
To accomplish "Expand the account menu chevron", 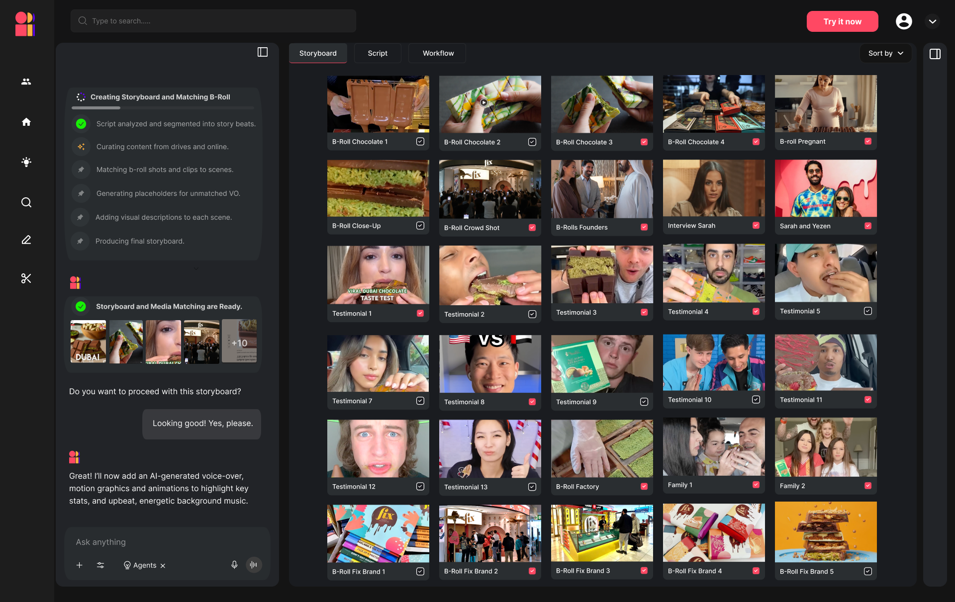I will pos(933,21).
